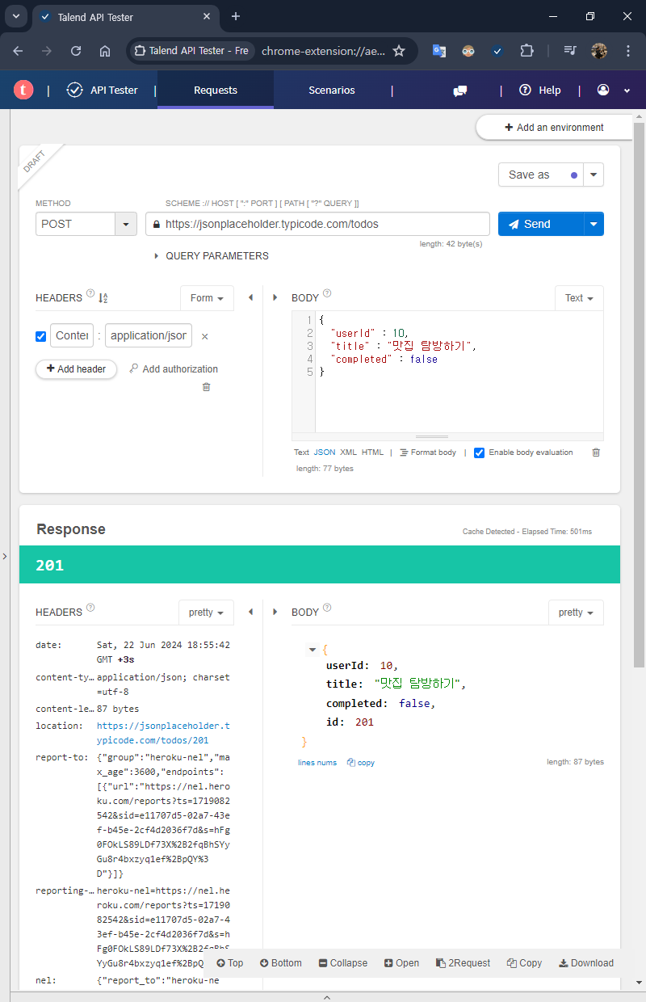Open the Save as dropdown arrow

click(x=594, y=175)
